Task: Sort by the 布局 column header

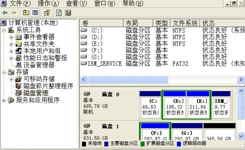Action: click(x=138, y=23)
